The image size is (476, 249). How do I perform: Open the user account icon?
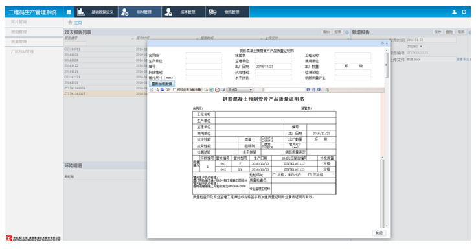tap(455, 12)
